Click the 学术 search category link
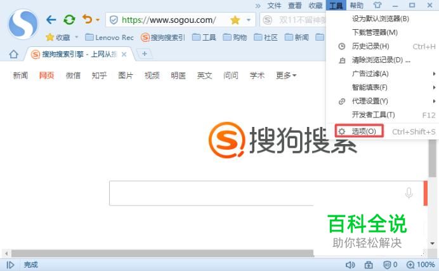Image resolution: width=439 pixels, height=271 pixels. pos(257,76)
